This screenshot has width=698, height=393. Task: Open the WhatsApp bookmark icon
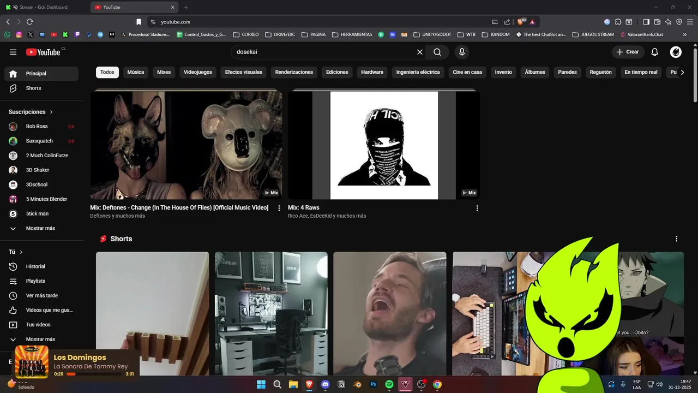point(7,34)
